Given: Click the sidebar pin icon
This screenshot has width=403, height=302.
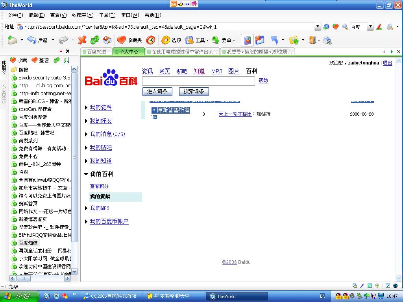Looking at the screenshot, I should 61,51.
